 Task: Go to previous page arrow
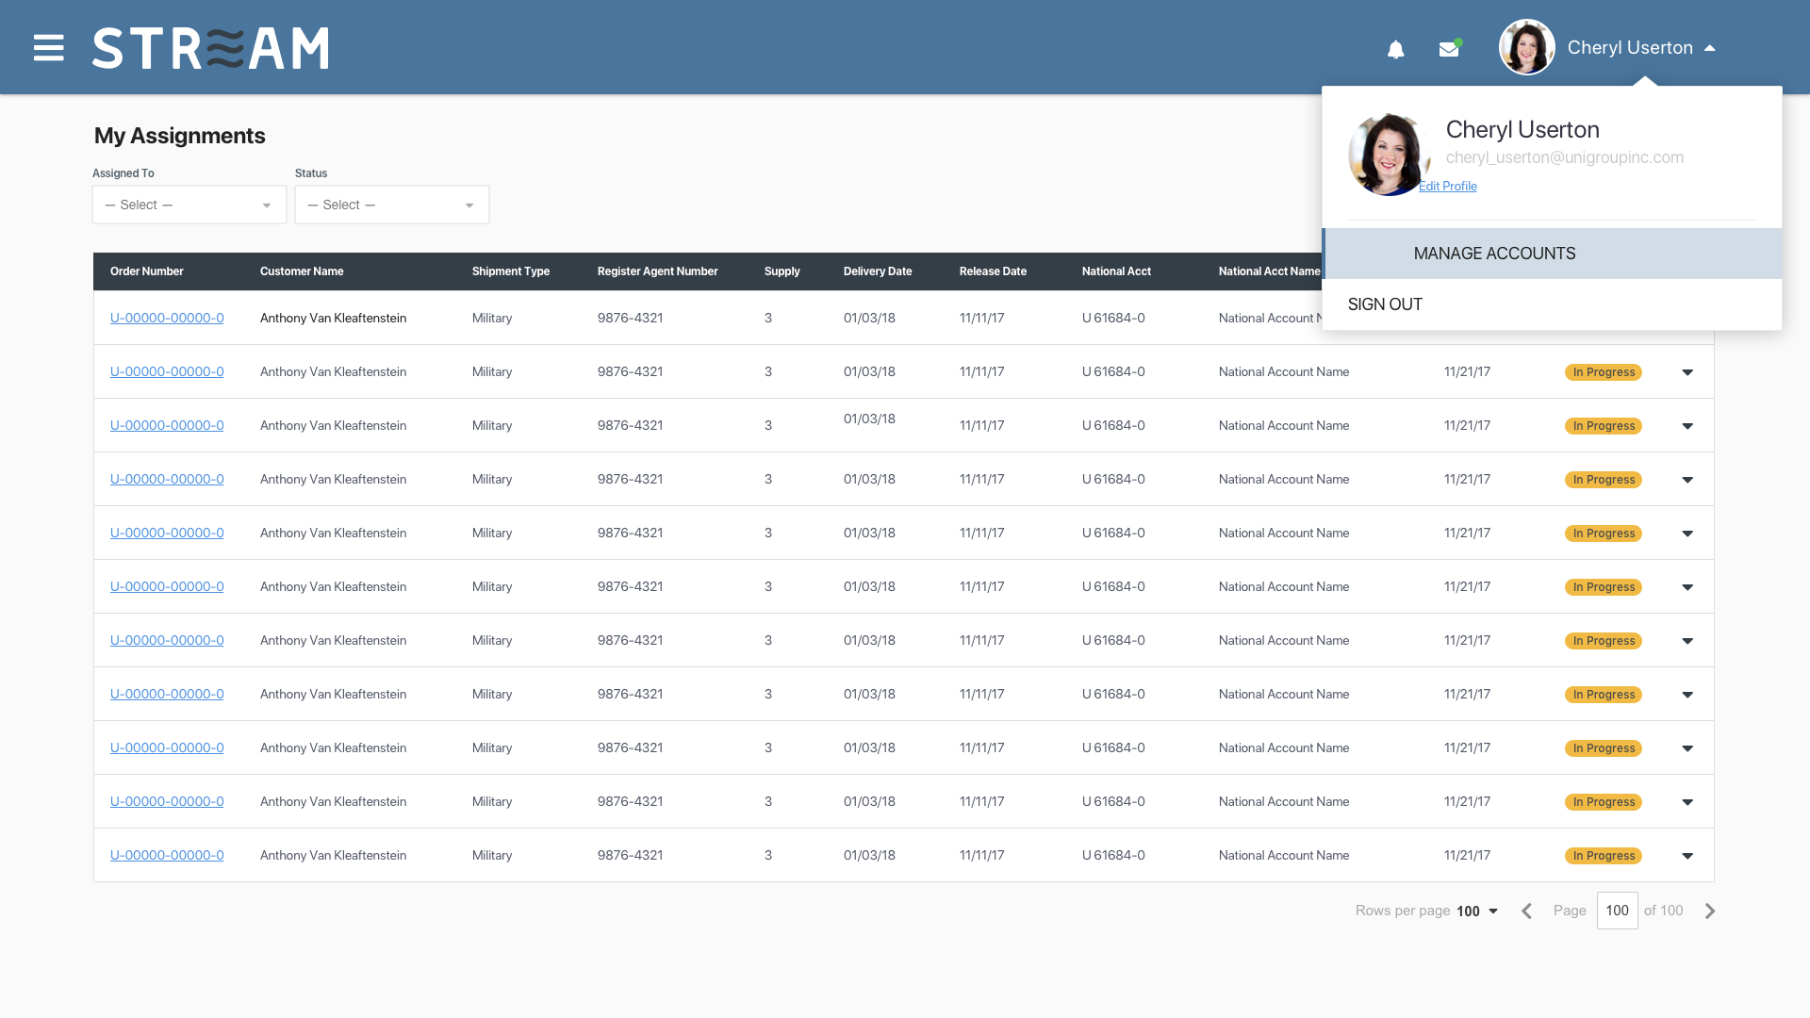click(x=1526, y=911)
